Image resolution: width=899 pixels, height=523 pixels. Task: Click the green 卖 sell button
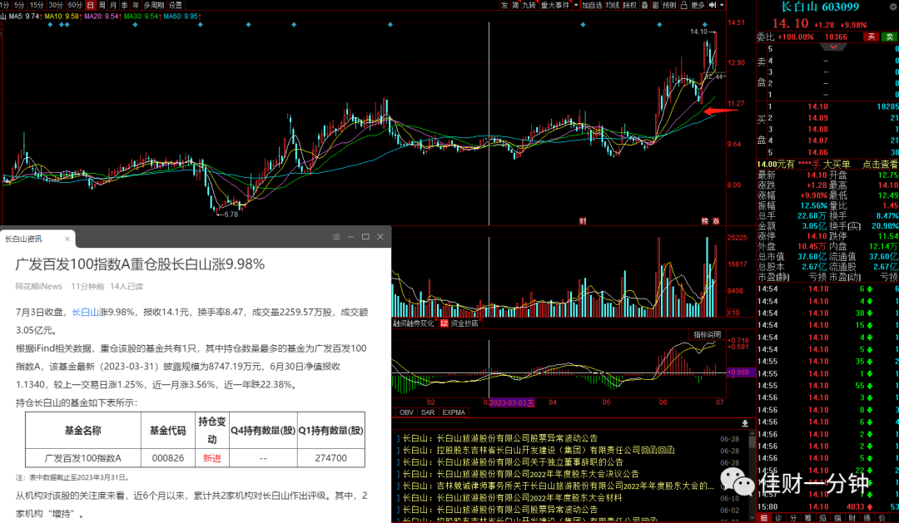coord(891,37)
